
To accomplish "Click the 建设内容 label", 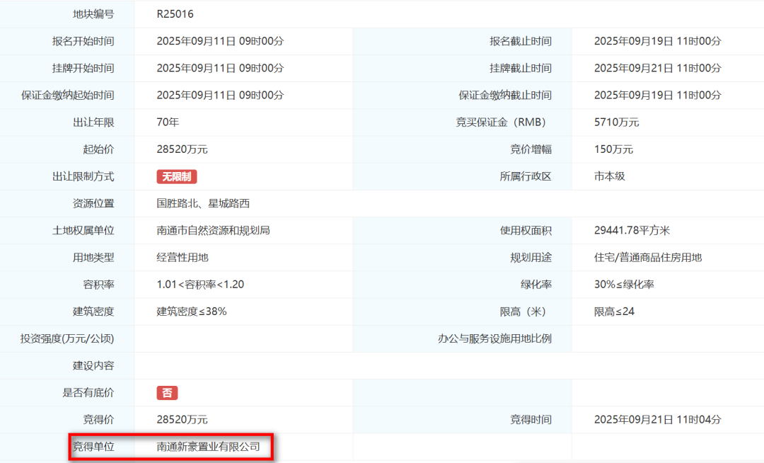I will pos(93,365).
